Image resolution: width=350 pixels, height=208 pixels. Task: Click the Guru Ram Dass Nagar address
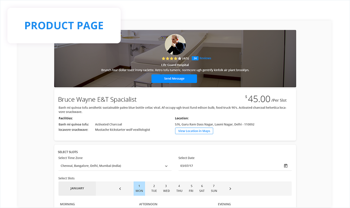pos(214,124)
